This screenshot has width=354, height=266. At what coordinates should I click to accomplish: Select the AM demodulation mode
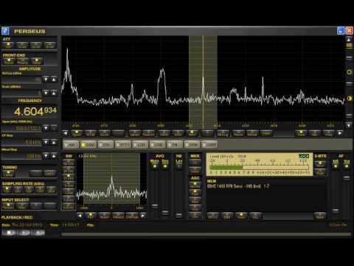tap(72, 145)
